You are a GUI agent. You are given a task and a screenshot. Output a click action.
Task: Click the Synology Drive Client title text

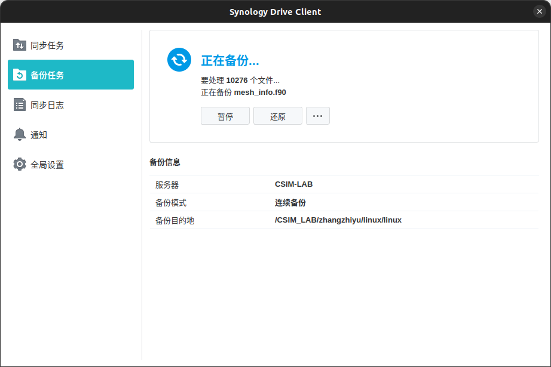pos(275,12)
